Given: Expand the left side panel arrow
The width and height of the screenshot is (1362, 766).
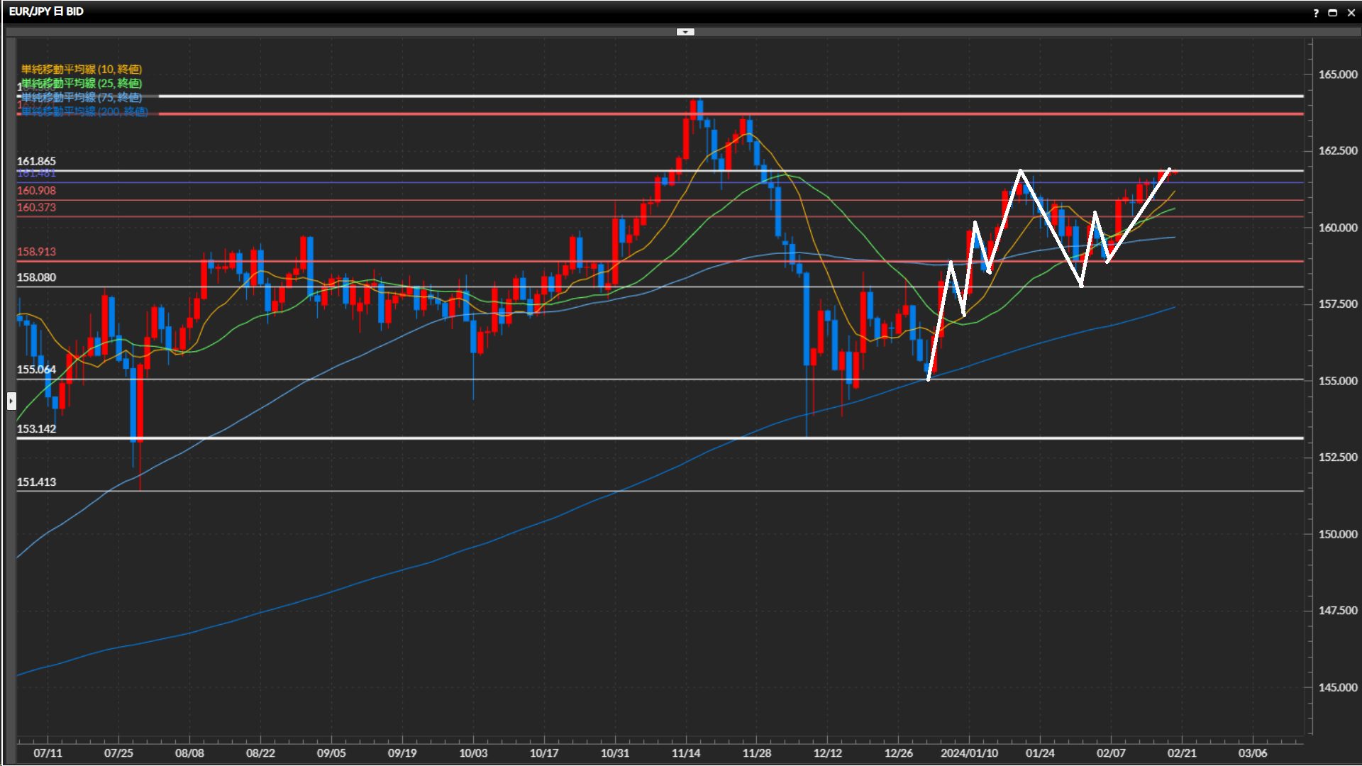Looking at the screenshot, I should tap(11, 401).
